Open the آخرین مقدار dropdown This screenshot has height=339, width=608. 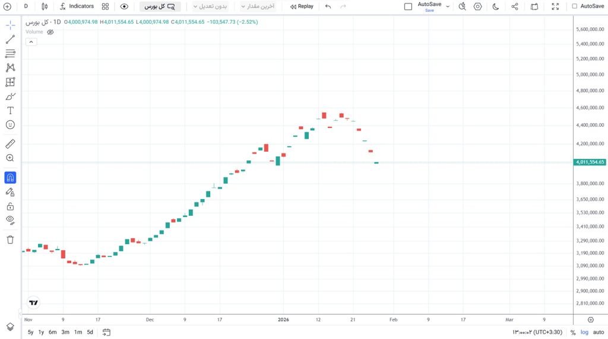257,7
